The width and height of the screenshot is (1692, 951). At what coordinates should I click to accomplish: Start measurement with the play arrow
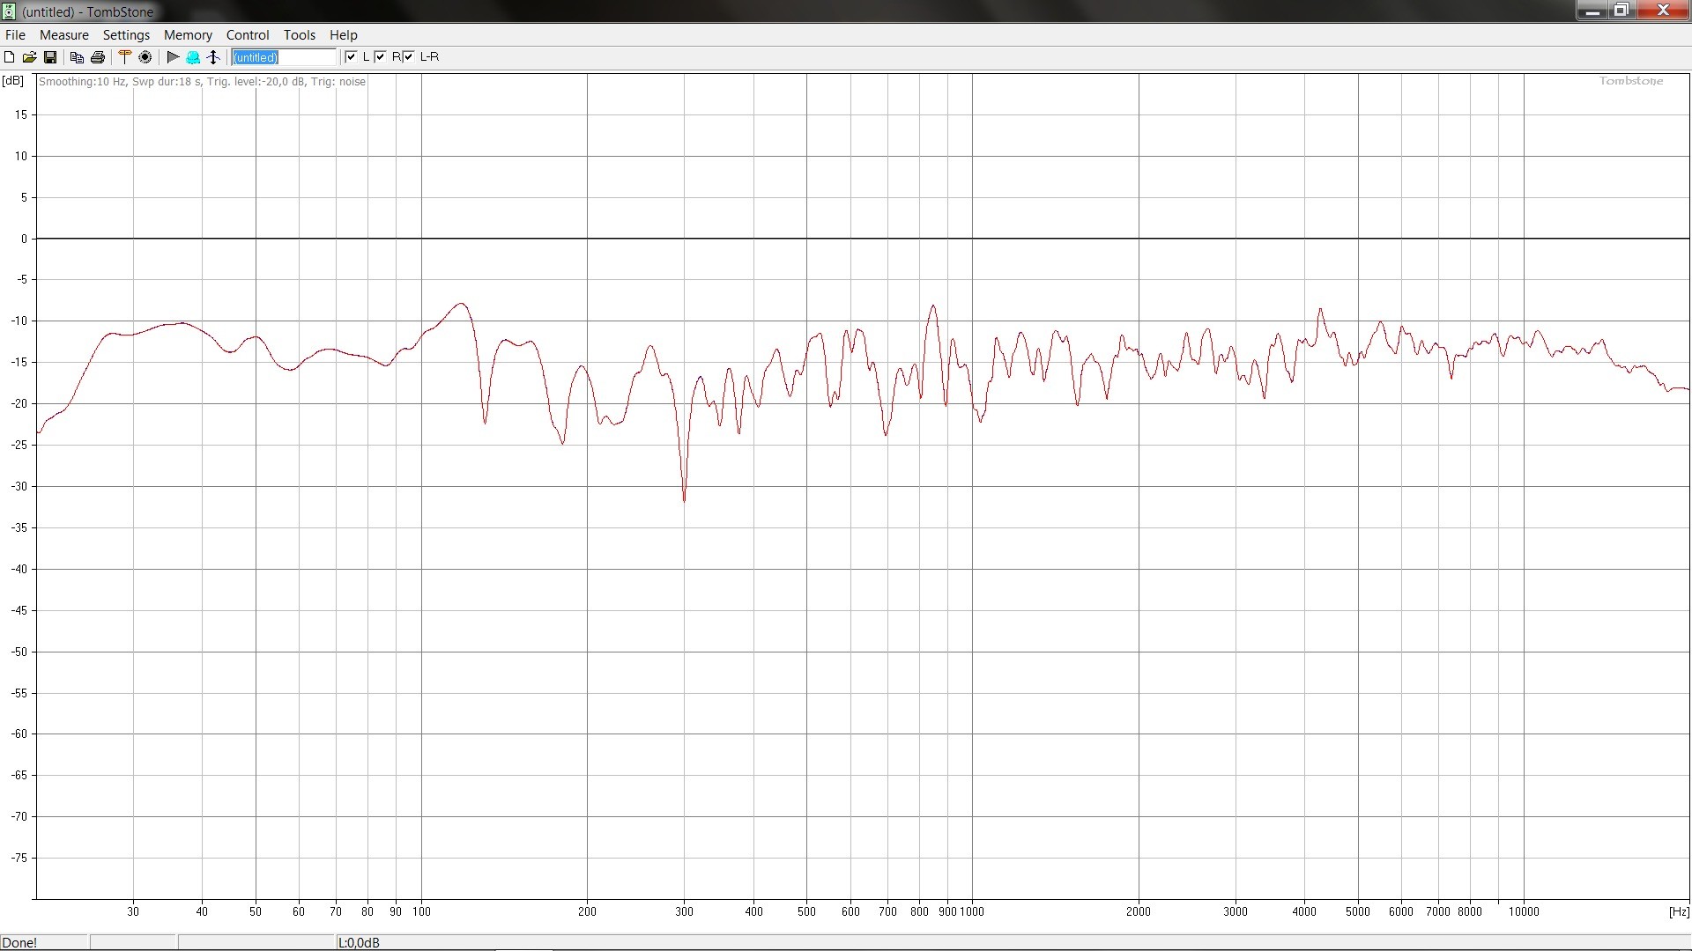[173, 56]
